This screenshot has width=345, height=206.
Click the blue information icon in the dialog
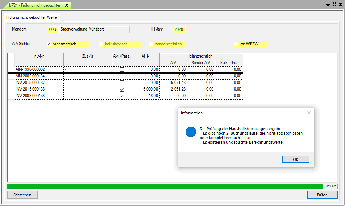191,132
